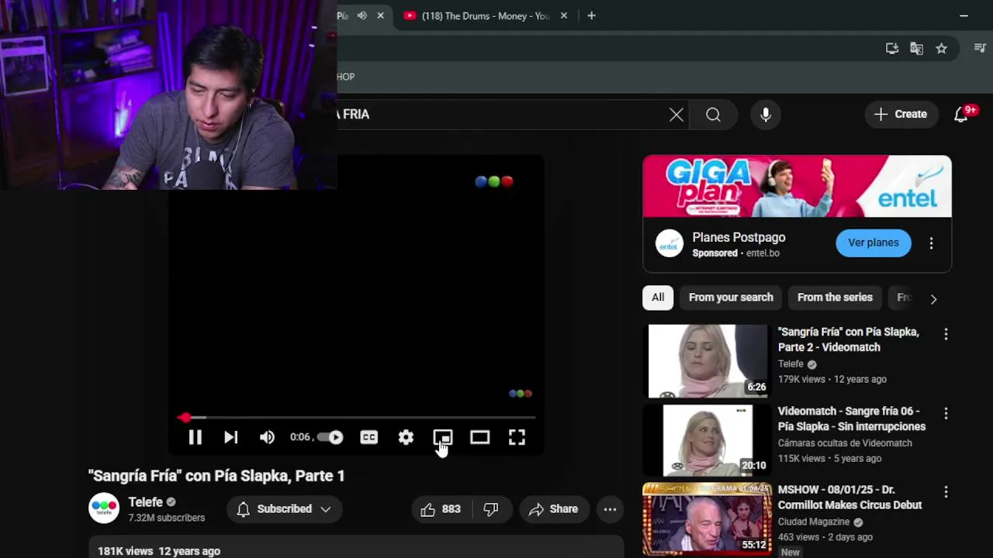
Task: Switch to theater mode
Action: 479,438
